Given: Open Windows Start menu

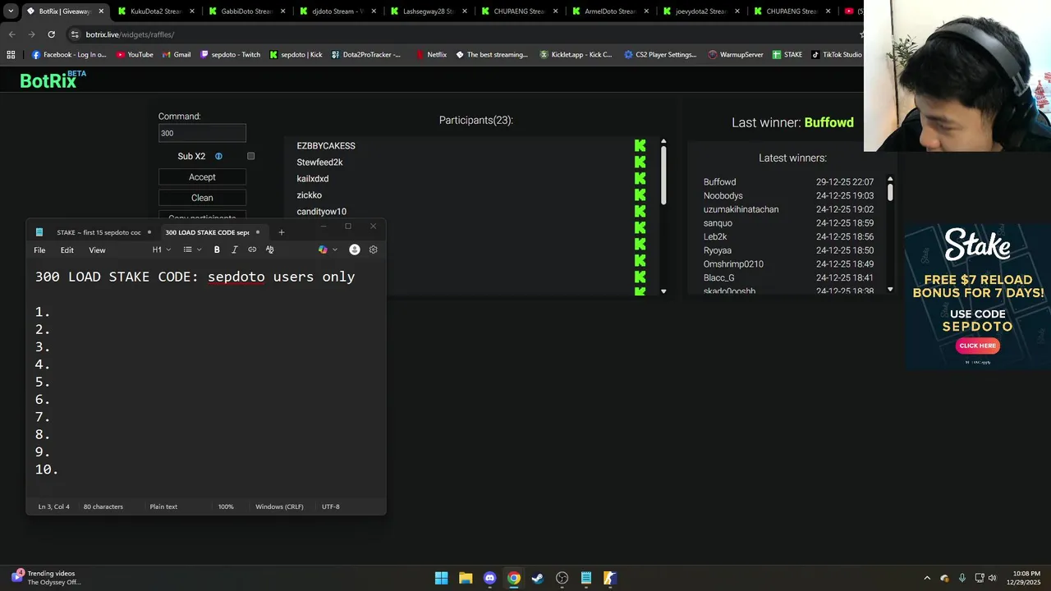Looking at the screenshot, I should 442,578.
